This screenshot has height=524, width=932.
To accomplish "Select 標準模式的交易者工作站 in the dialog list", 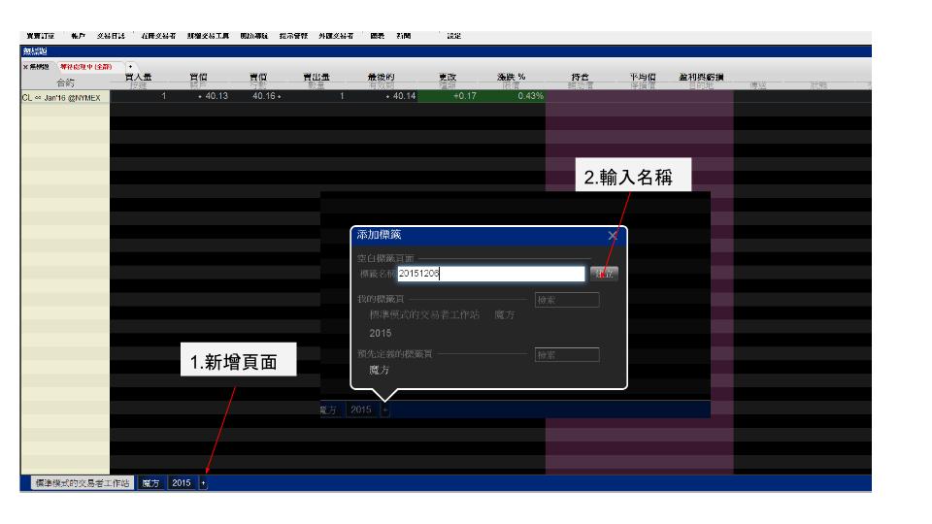I will (x=424, y=314).
